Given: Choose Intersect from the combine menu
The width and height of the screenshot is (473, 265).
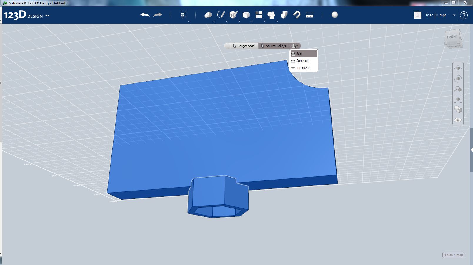Looking at the screenshot, I should point(304,68).
